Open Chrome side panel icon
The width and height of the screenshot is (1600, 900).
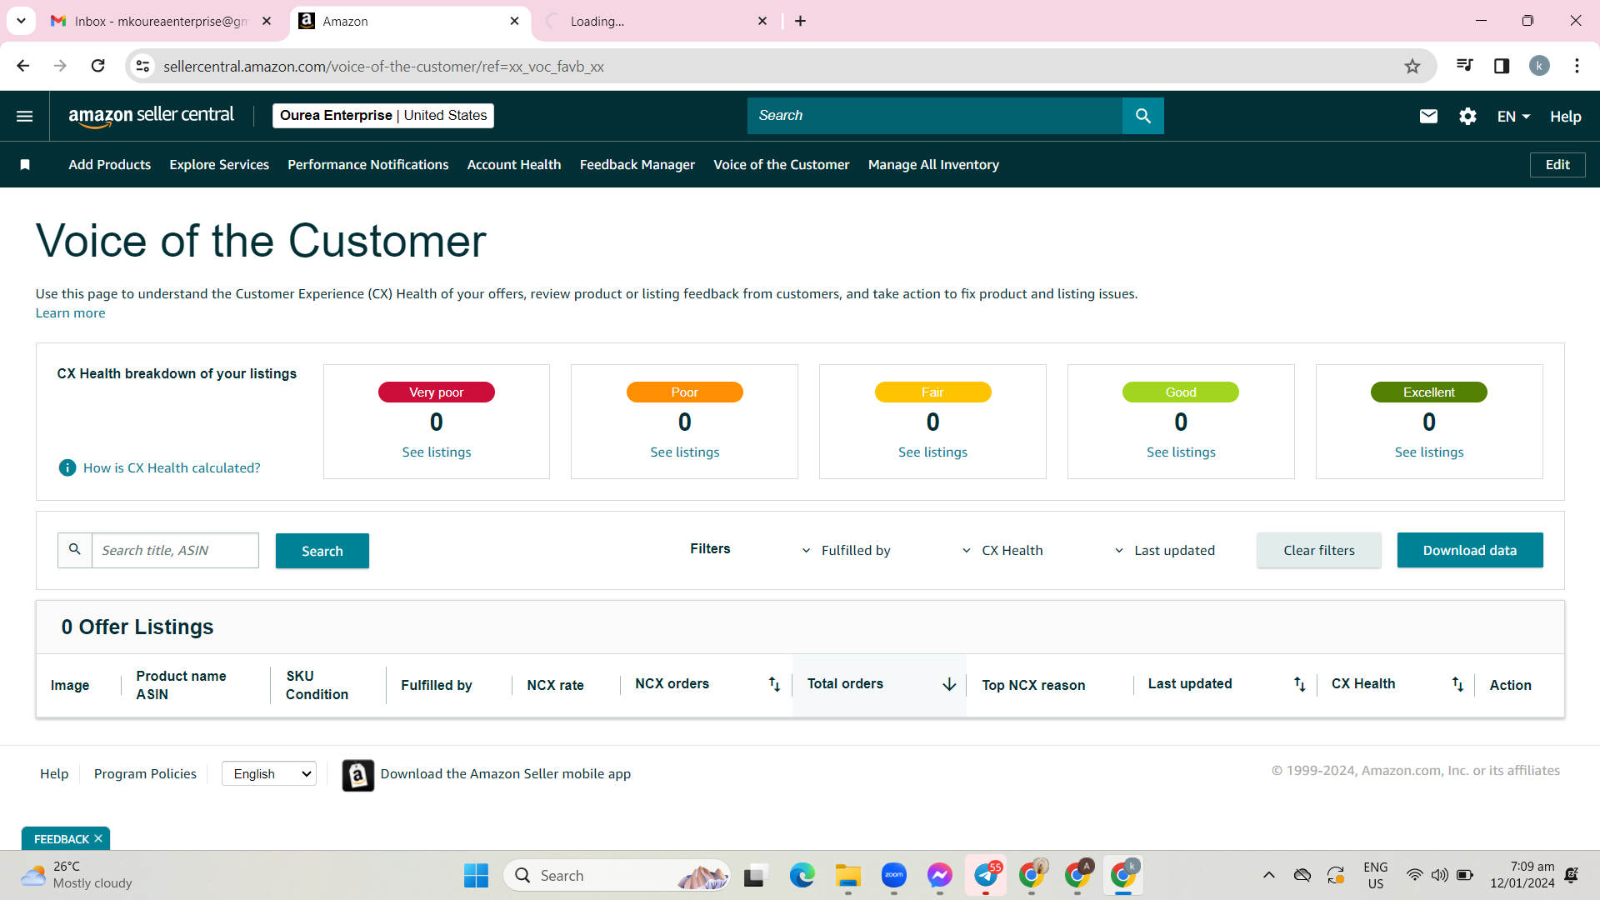pos(1502,66)
